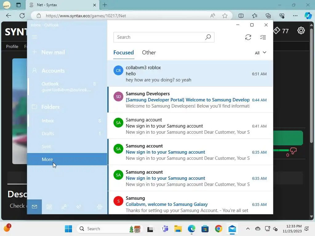Open Edge favorites list icon

[x=254, y=16]
